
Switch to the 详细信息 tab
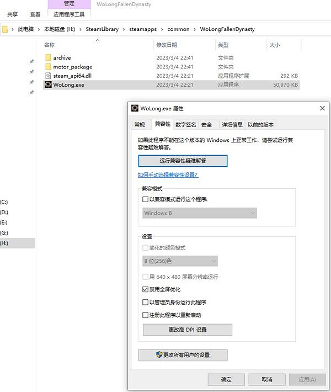point(232,124)
